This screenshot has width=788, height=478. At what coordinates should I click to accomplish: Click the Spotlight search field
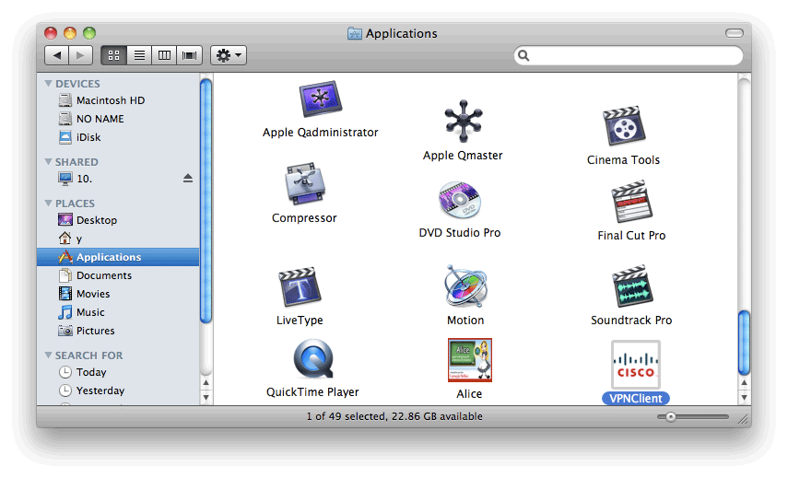629,55
